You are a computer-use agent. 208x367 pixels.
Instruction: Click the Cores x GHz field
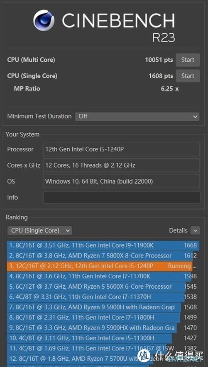[122, 165]
